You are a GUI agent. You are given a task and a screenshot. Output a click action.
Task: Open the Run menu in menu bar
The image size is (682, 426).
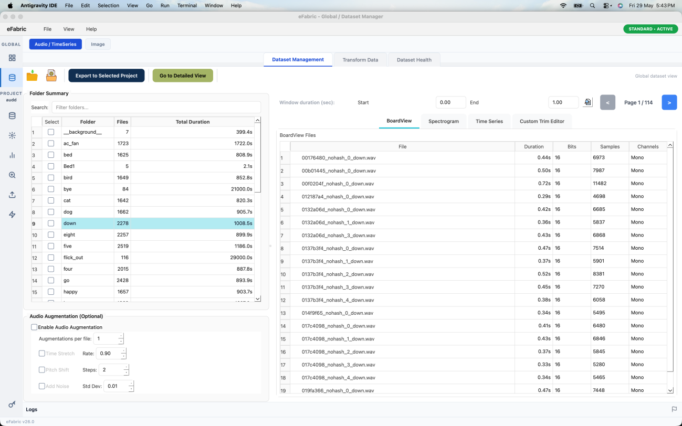point(165,5)
